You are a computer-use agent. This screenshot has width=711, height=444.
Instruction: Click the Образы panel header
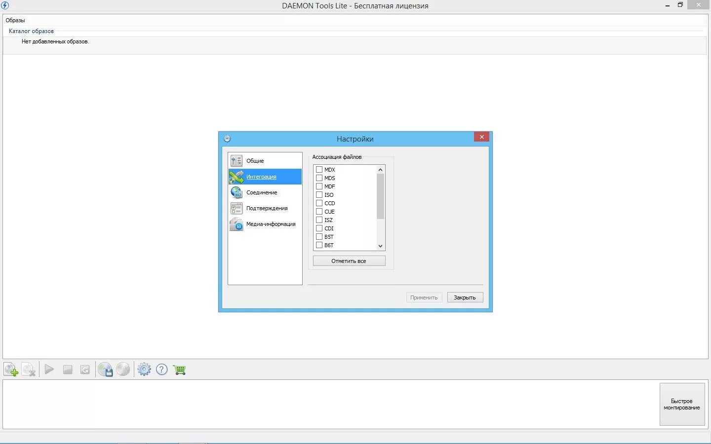pyautogui.click(x=15, y=20)
